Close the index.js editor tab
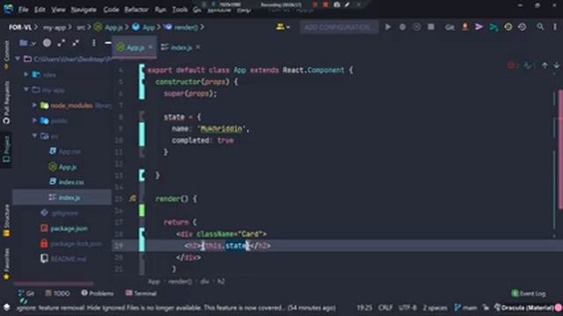Viewport: 563px width, 316px height. point(198,47)
